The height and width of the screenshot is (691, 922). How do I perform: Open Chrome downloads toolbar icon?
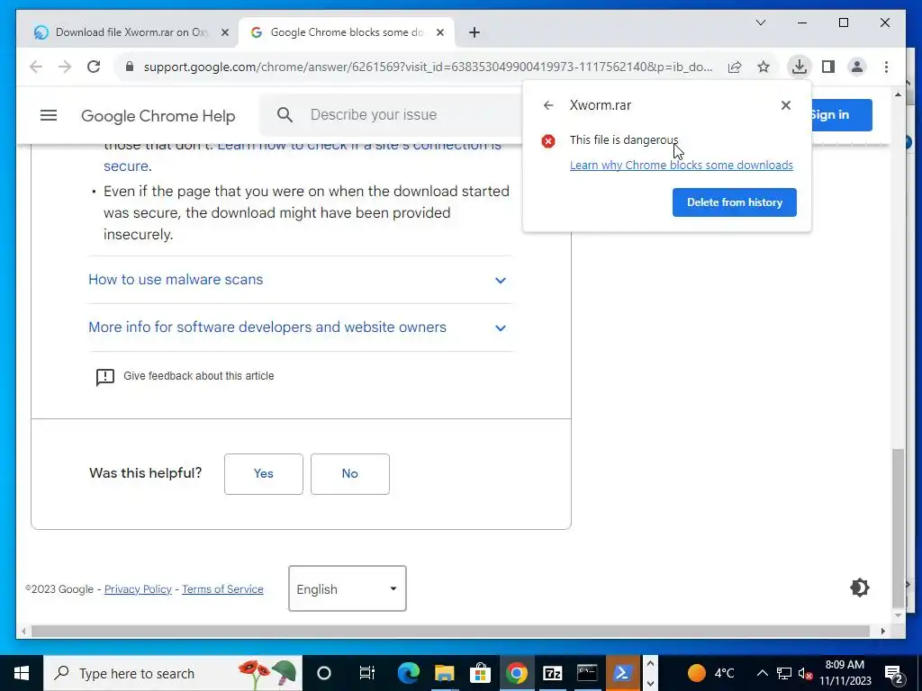[x=800, y=67]
